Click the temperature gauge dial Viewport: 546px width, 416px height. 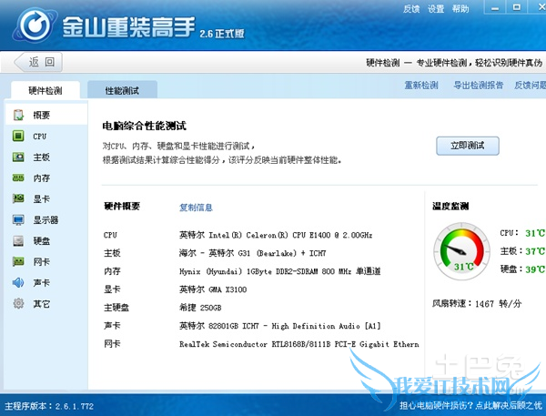(x=461, y=251)
